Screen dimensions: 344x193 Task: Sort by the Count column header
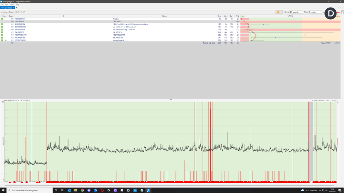click(11, 16)
